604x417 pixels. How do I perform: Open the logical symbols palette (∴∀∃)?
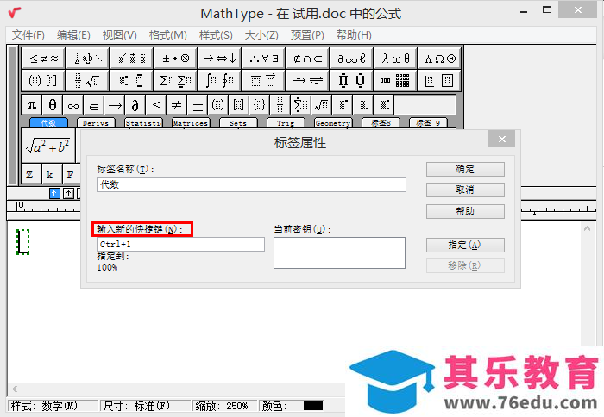click(263, 59)
